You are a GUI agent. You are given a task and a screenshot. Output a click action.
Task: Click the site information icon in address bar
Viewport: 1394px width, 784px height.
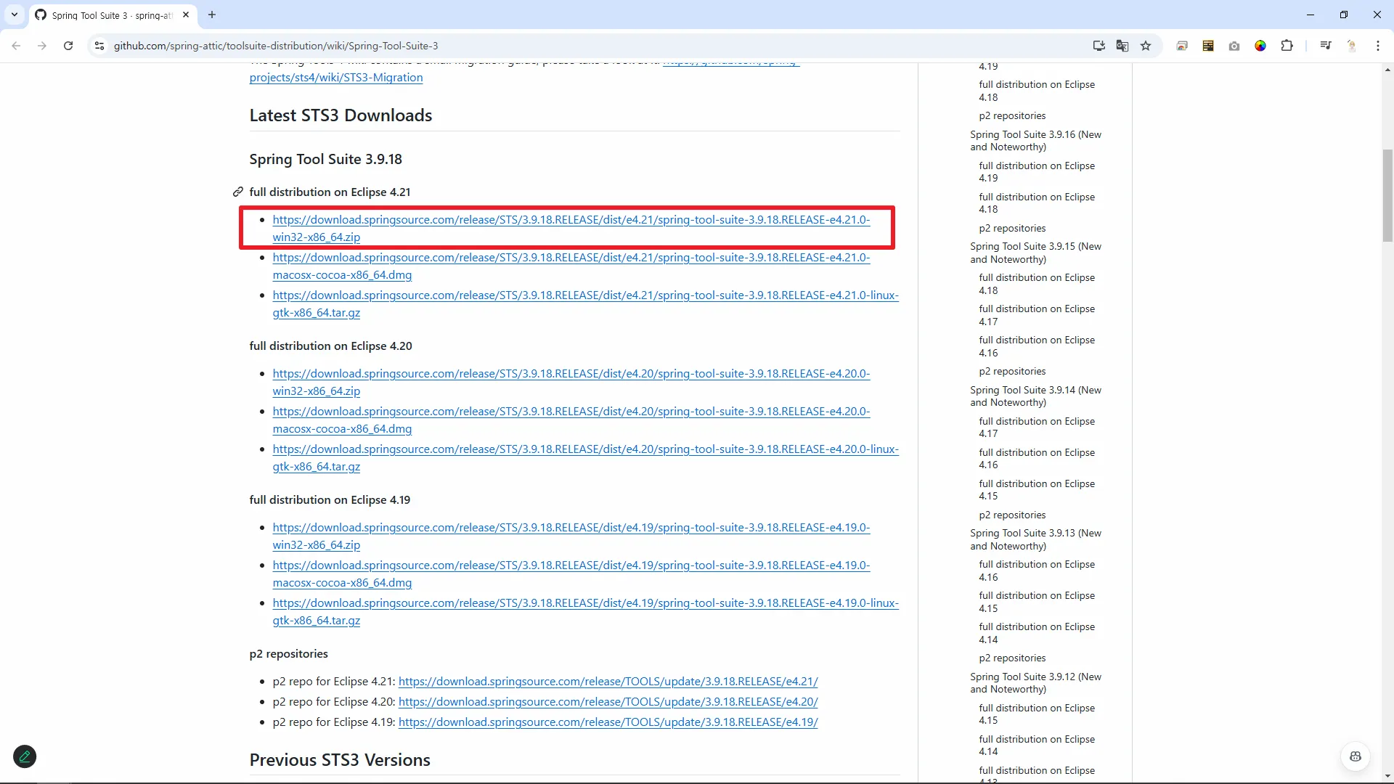[99, 46]
